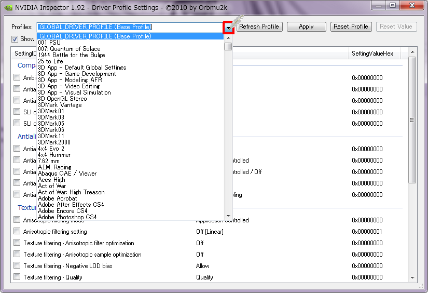Click the SettingValueHex column header
The height and width of the screenshot is (293, 428).
pos(374,54)
